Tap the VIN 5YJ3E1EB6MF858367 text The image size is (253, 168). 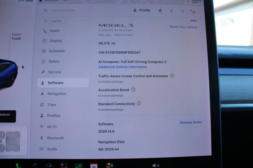point(120,52)
